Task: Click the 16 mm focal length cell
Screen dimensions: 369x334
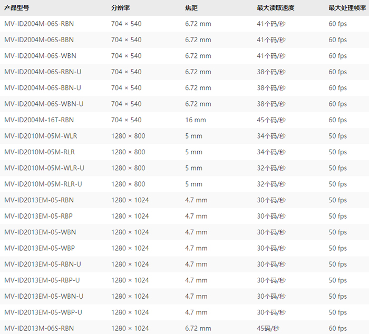Action: 196,120
